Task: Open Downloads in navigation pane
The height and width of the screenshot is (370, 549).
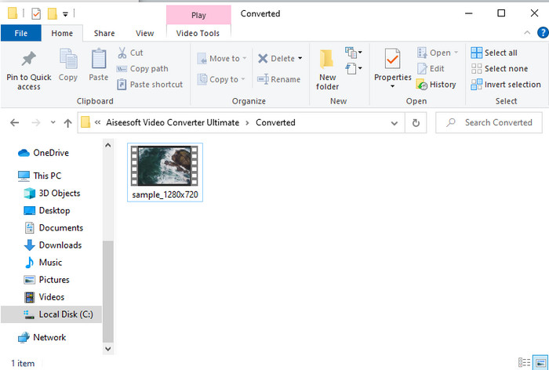Action: coord(53,245)
